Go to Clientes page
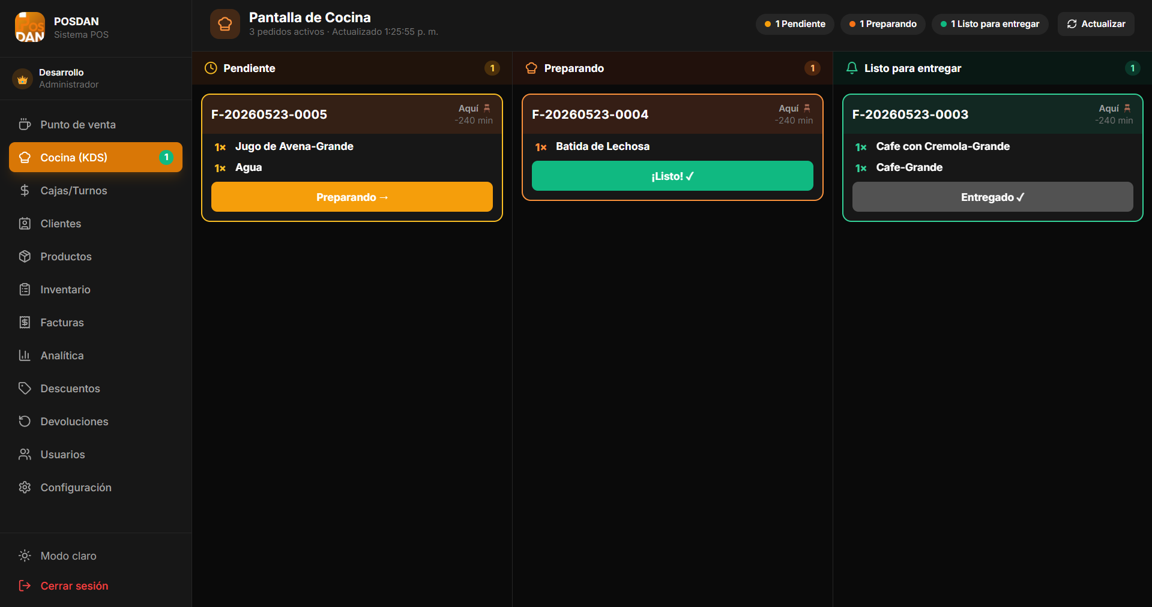The width and height of the screenshot is (1152, 607). click(x=95, y=223)
